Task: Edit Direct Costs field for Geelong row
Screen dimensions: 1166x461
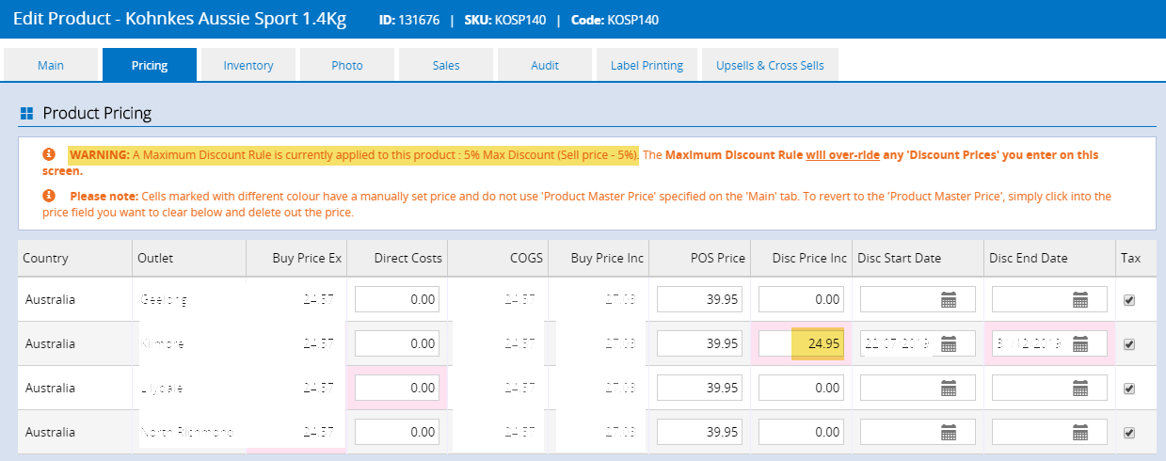Action: [396, 300]
